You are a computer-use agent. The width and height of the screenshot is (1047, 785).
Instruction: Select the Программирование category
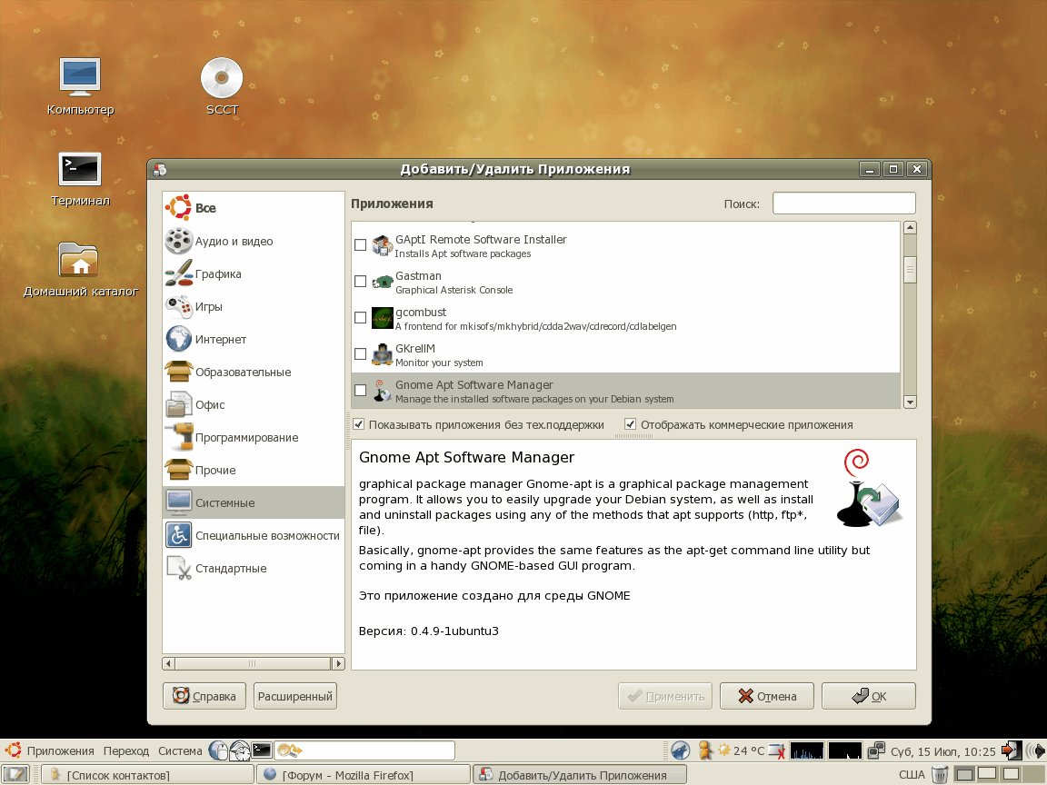coord(253,437)
